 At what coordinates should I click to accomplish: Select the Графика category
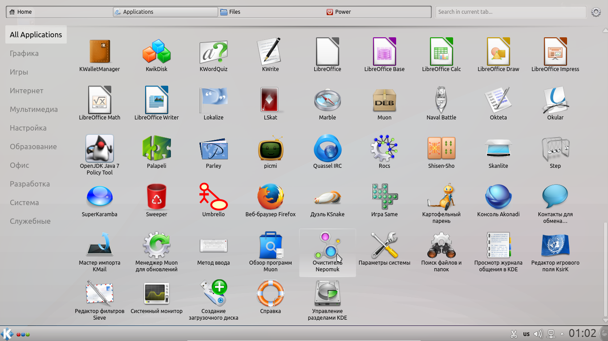pos(24,53)
